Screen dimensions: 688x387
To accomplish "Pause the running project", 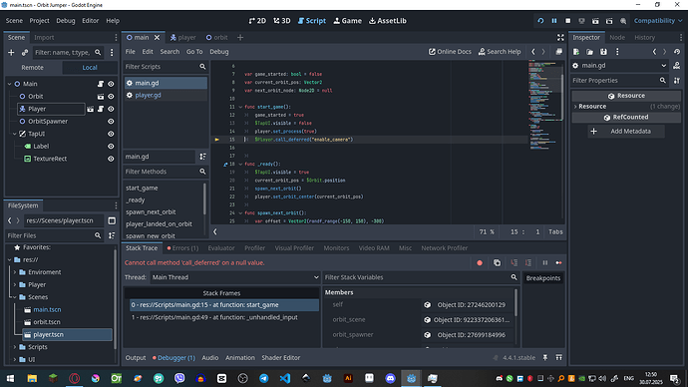I will [x=554, y=21].
